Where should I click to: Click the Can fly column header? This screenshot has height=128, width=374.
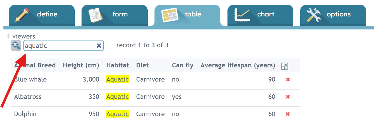point(182,65)
